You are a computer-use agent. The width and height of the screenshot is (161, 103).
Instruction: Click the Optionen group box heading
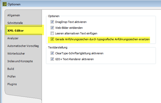(54, 16)
